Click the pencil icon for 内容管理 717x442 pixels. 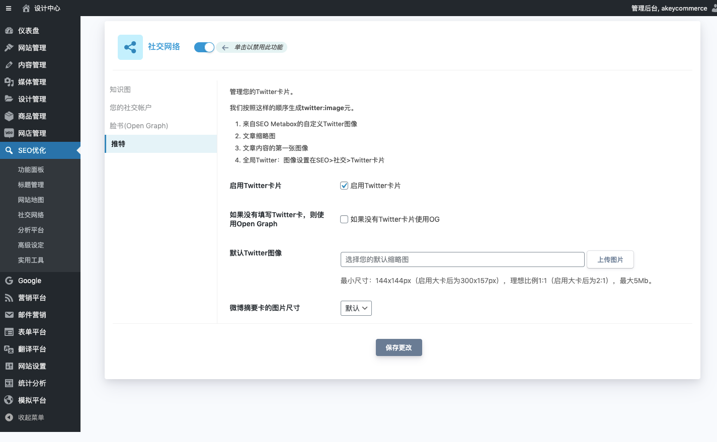coord(9,65)
